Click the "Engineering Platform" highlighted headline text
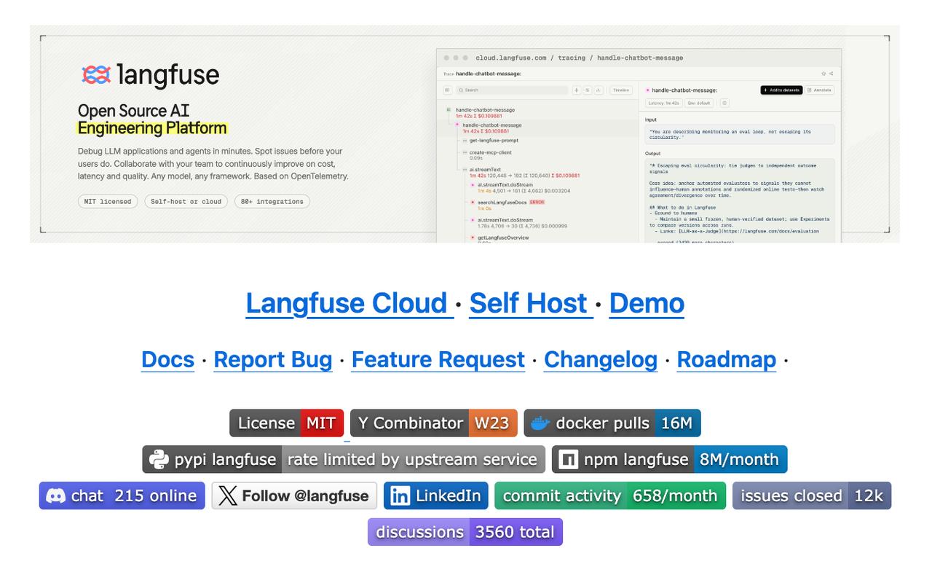 pos(152,128)
